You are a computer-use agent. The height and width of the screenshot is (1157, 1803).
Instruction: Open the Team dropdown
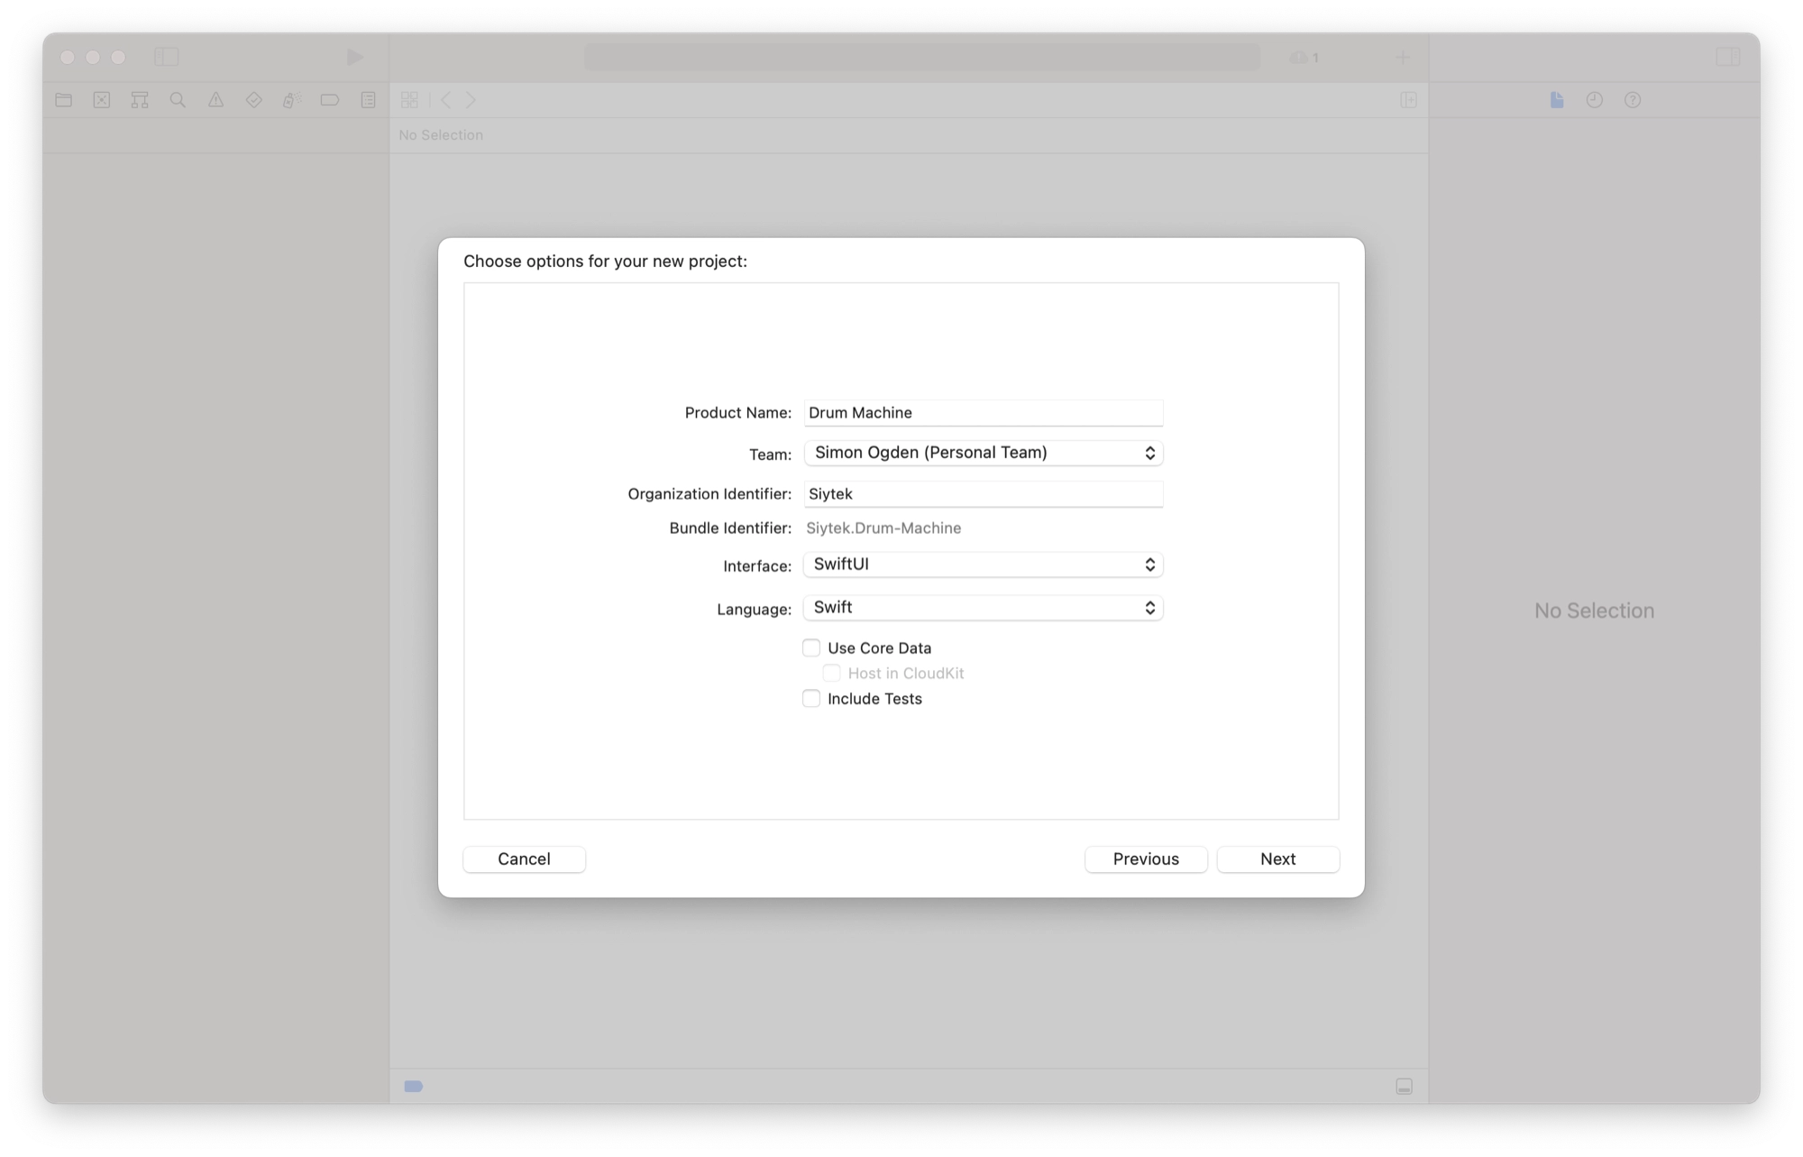coord(984,453)
